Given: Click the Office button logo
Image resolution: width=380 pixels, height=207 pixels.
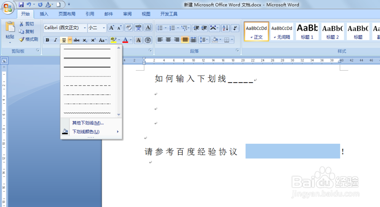Looking at the screenshot, I should tap(8, 8).
